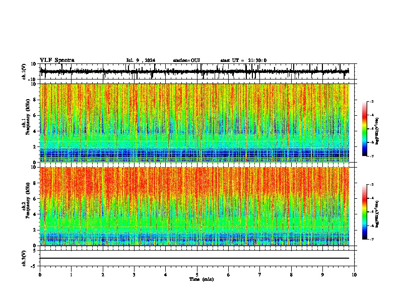Click the log(PSD) label beside ch.2 color bar
This screenshot has width=399, height=308.
[377, 213]
